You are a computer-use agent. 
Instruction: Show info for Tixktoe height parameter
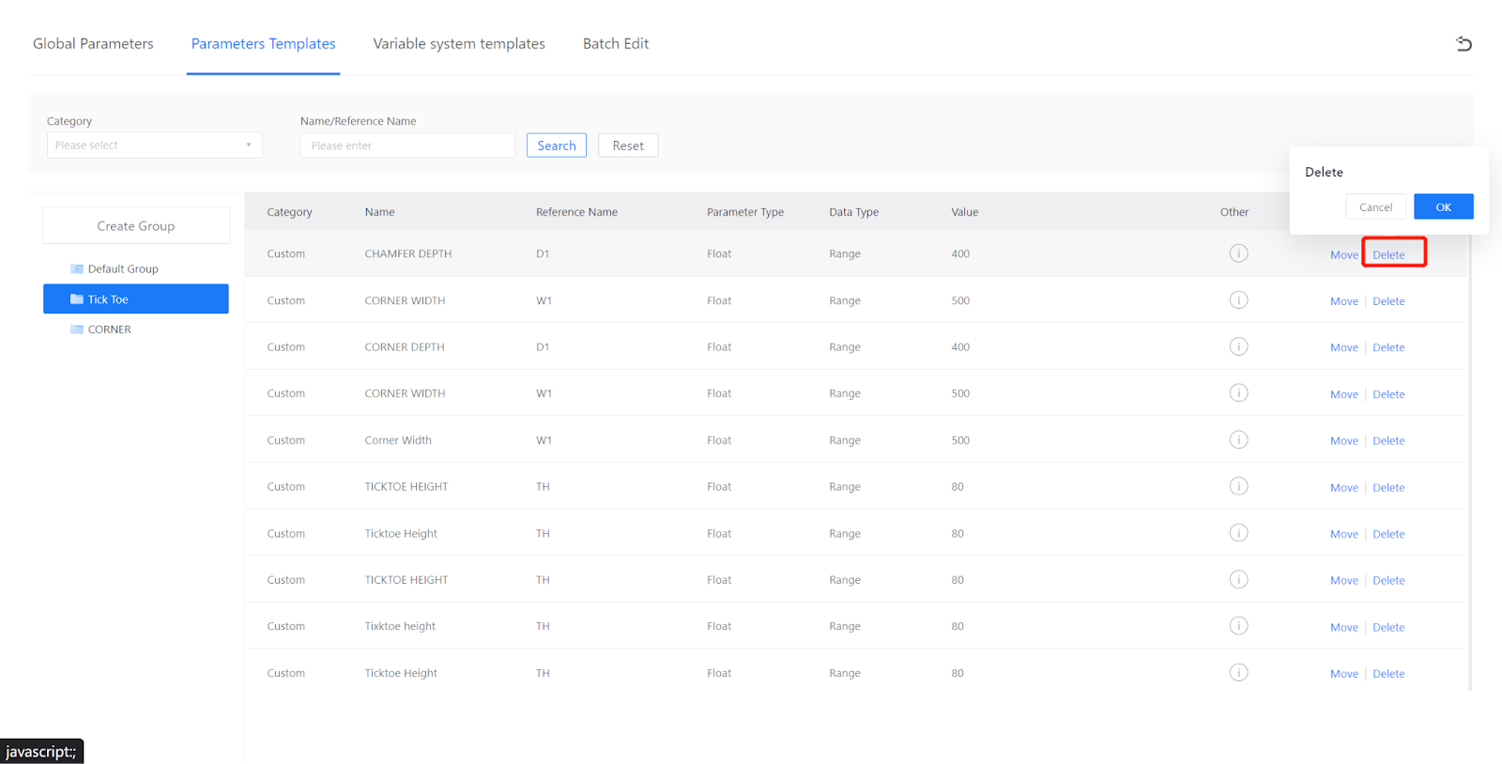1238,626
